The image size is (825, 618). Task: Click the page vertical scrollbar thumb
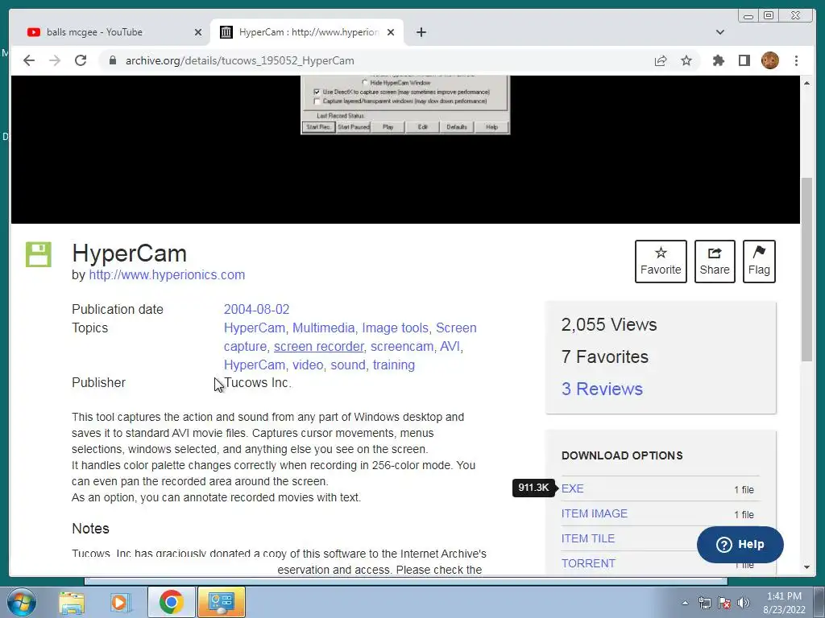click(x=806, y=270)
